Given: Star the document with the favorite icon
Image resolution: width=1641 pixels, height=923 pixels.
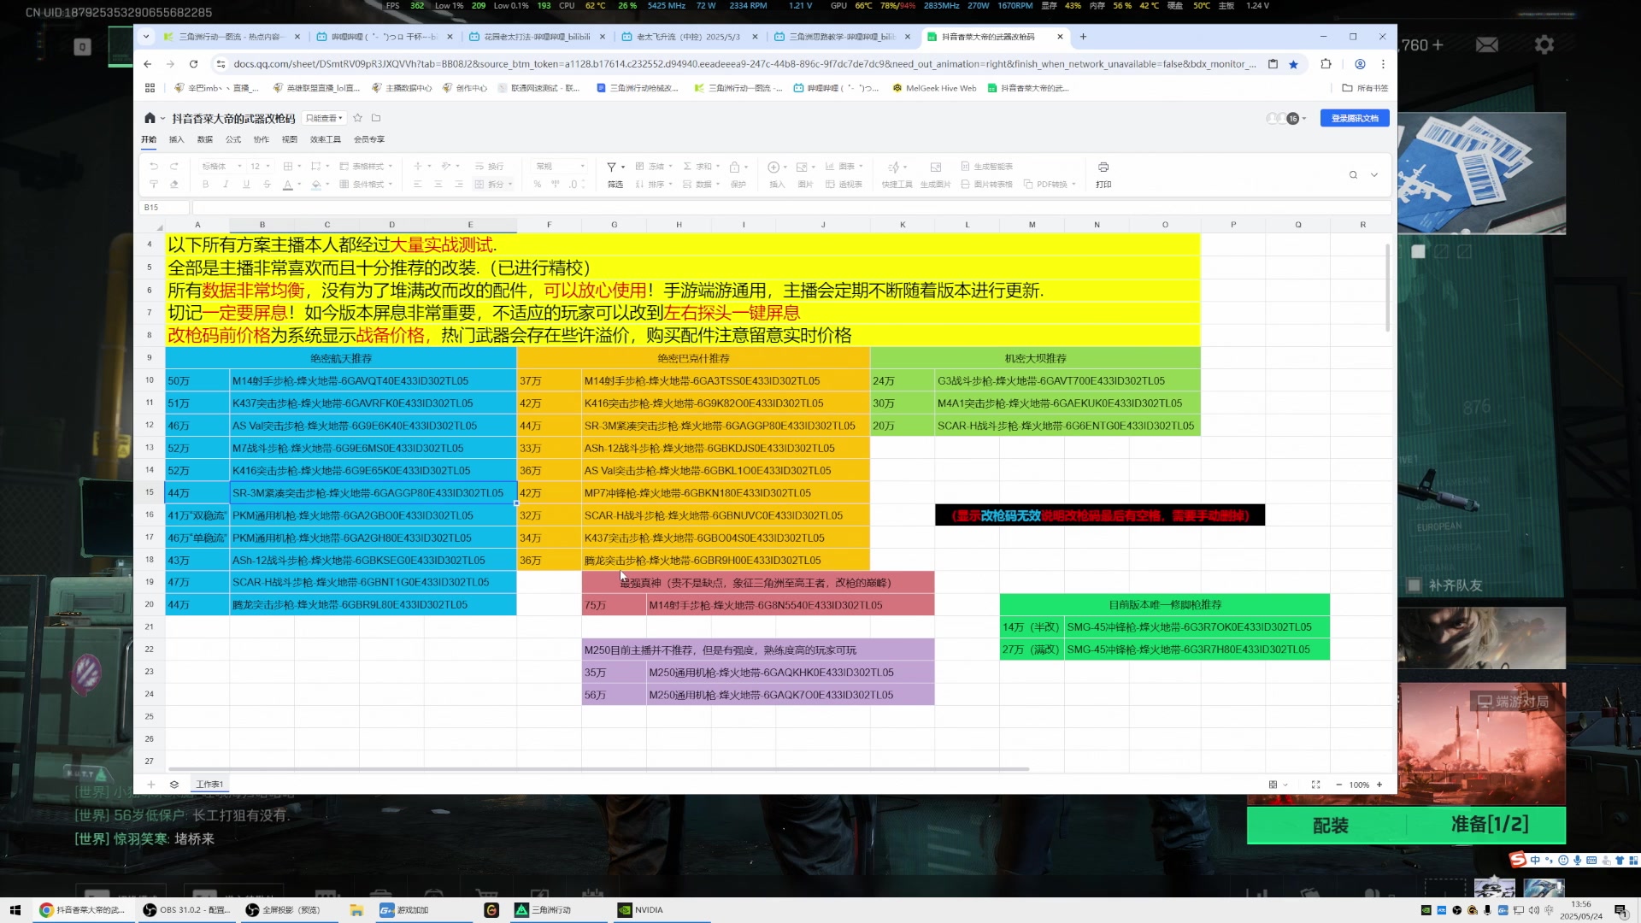Looking at the screenshot, I should (358, 118).
